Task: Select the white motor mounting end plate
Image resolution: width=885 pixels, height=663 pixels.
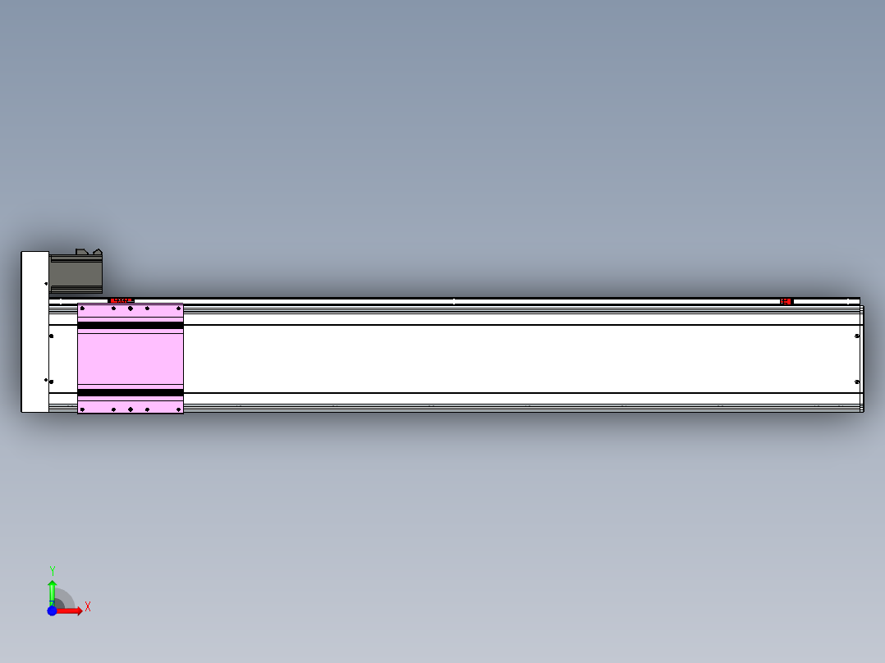Action: tap(35, 331)
